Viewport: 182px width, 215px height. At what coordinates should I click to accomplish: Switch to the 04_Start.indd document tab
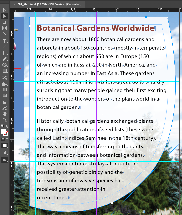[x=49, y=4]
